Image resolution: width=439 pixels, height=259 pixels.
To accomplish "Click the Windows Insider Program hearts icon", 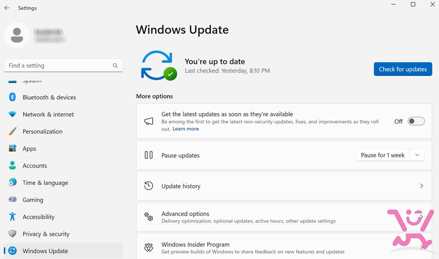I will (x=149, y=247).
